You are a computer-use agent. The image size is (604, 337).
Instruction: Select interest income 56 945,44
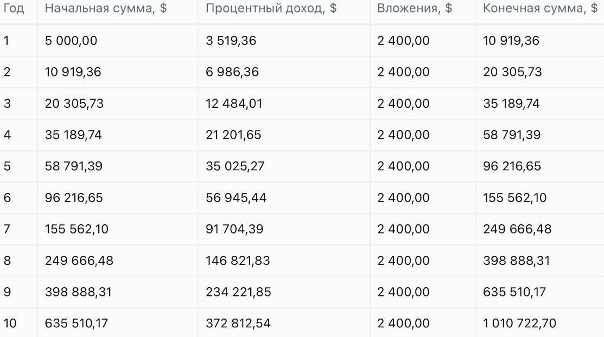236,198
